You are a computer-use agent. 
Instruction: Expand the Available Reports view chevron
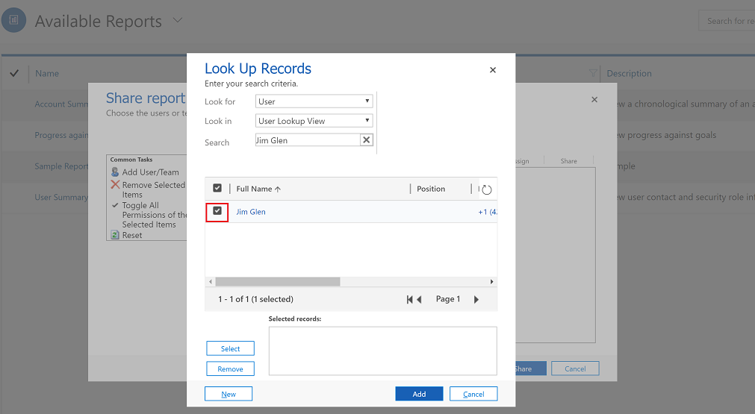178,20
